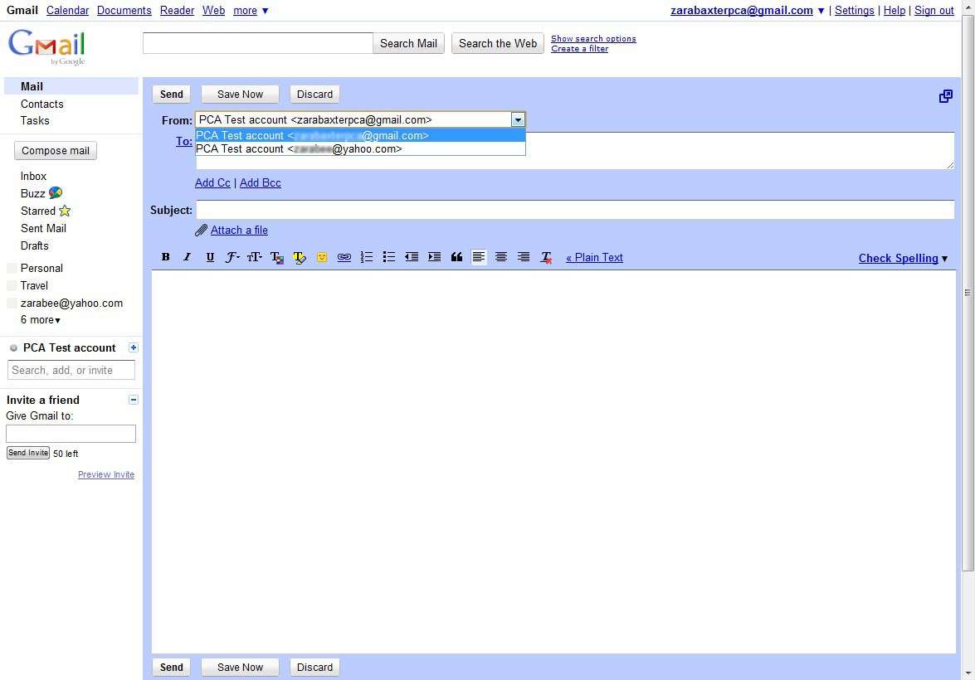975x680 pixels.
Task: Insert a hyperlink
Action: pos(344,257)
